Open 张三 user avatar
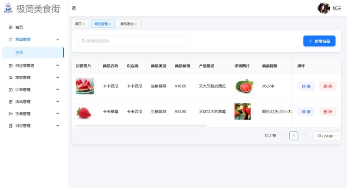 point(324,8)
